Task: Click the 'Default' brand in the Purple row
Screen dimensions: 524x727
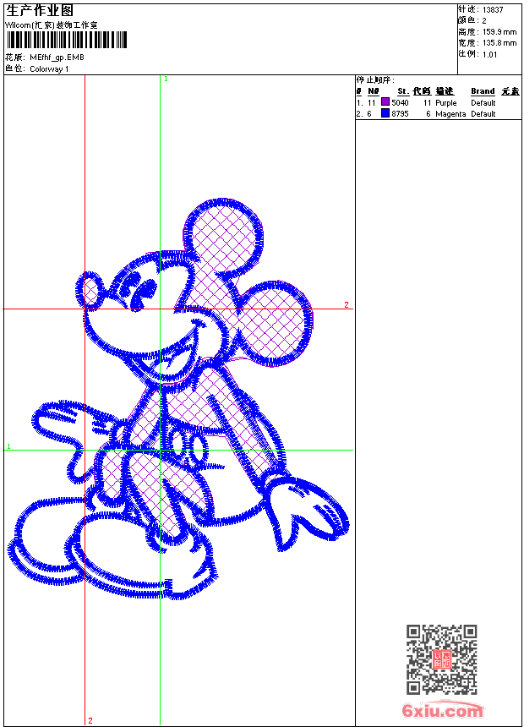Action: coord(483,103)
